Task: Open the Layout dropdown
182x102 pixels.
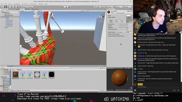Action: [x=128, y=7]
